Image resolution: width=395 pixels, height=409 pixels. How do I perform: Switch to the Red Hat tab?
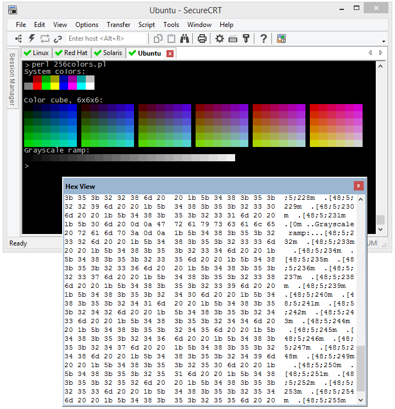[x=71, y=53]
